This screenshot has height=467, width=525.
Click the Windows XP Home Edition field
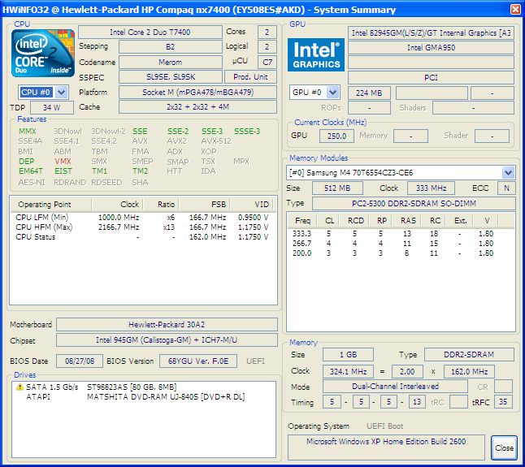click(x=386, y=448)
